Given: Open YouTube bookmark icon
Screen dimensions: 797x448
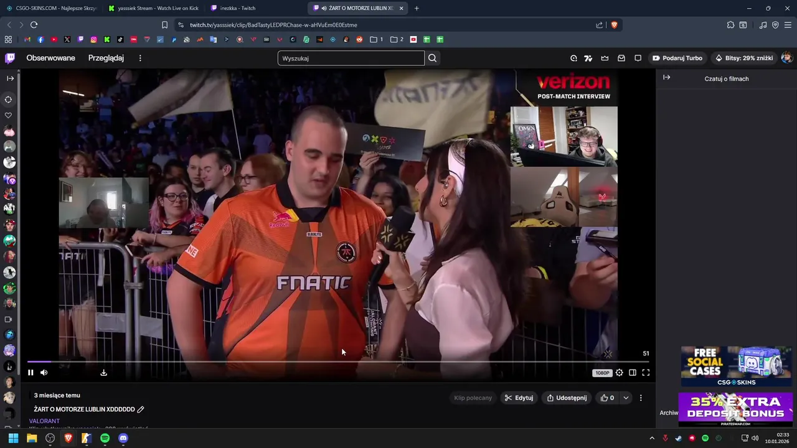Looking at the screenshot, I should 54,39.
